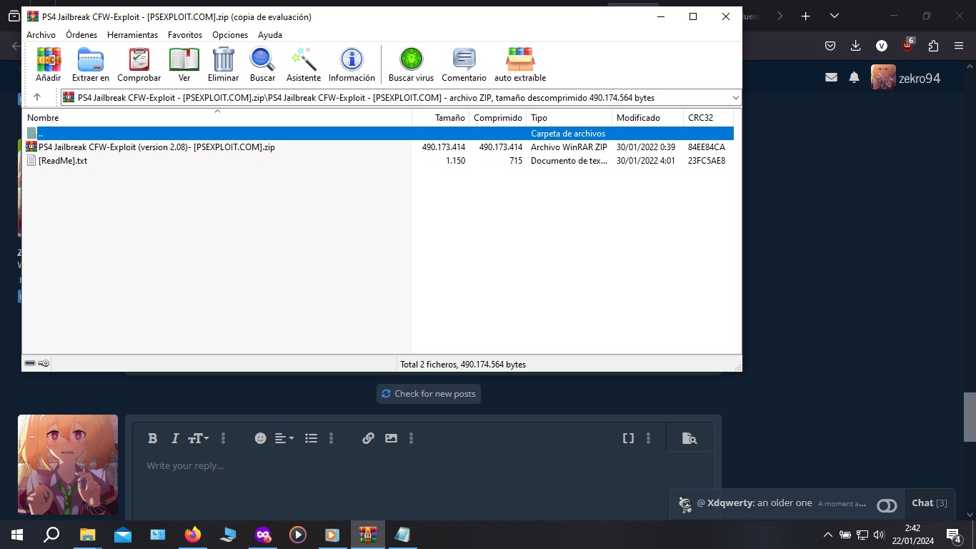Screen dimensions: 976x549
Task: Open the Firefox list all tabs dropdown
Action: pyautogui.click(x=834, y=16)
